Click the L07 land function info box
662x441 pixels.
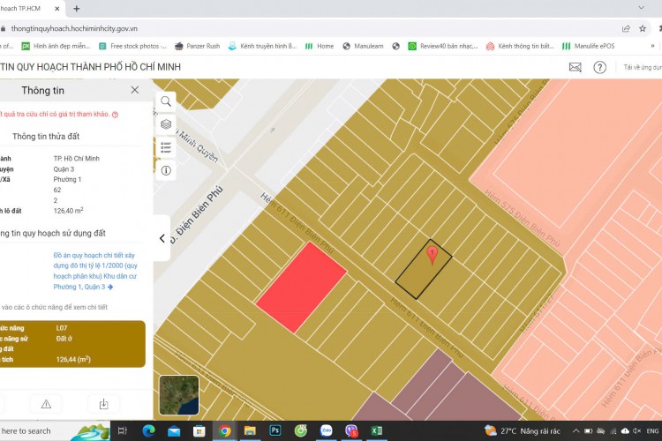[72, 344]
